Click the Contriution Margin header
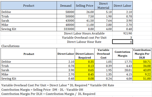This screenshot has height=97, width=152. point(122,54)
